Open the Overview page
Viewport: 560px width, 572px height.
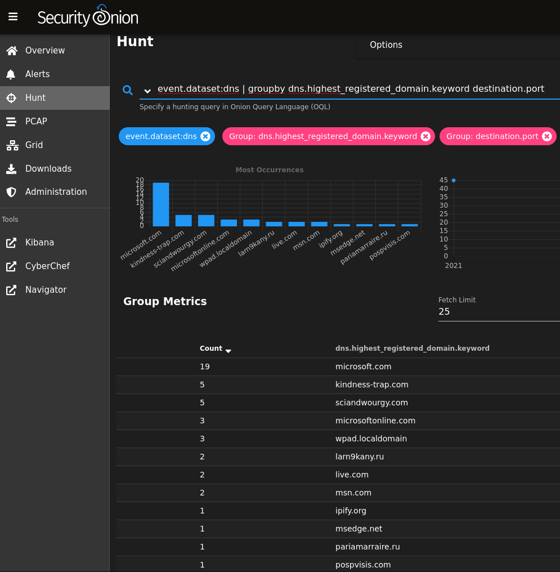pyautogui.click(x=55, y=51)
